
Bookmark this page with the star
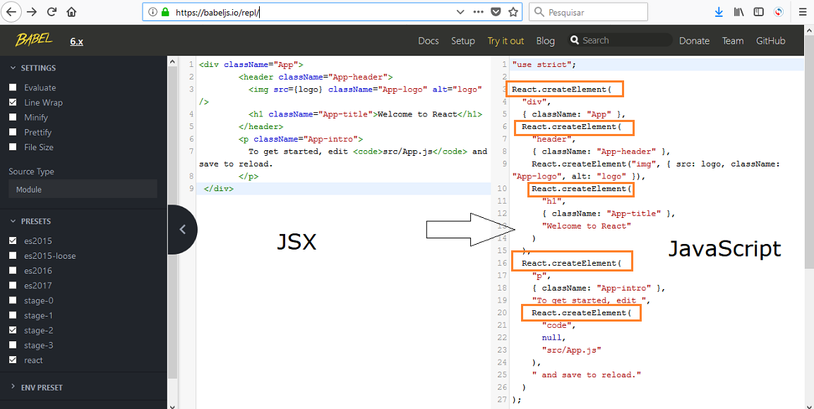coord(513,12)
